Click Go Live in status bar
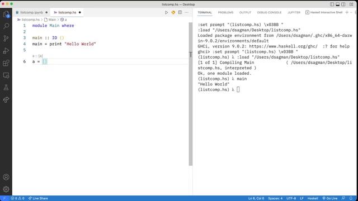This screenshot has height=201, width=358. (330, 198)
